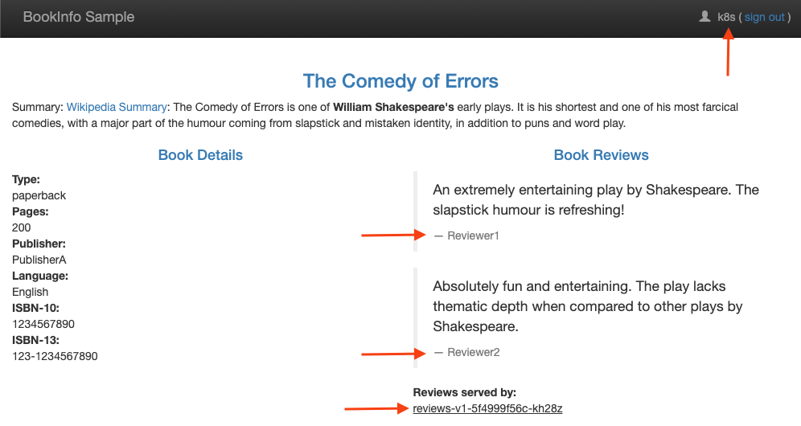The width and height of the screenshot is (801, 426).
Task: Click the BookInfo Sample brand title
Action: click(79, 17)
